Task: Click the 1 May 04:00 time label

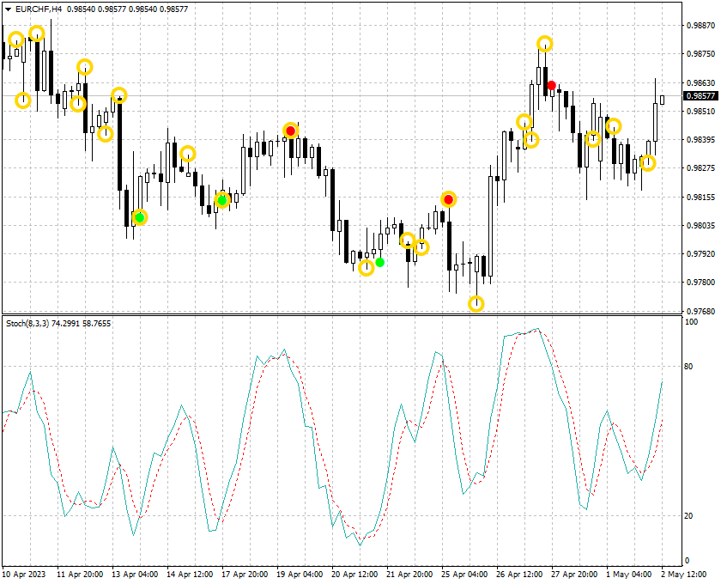Action: coord(628,575)
